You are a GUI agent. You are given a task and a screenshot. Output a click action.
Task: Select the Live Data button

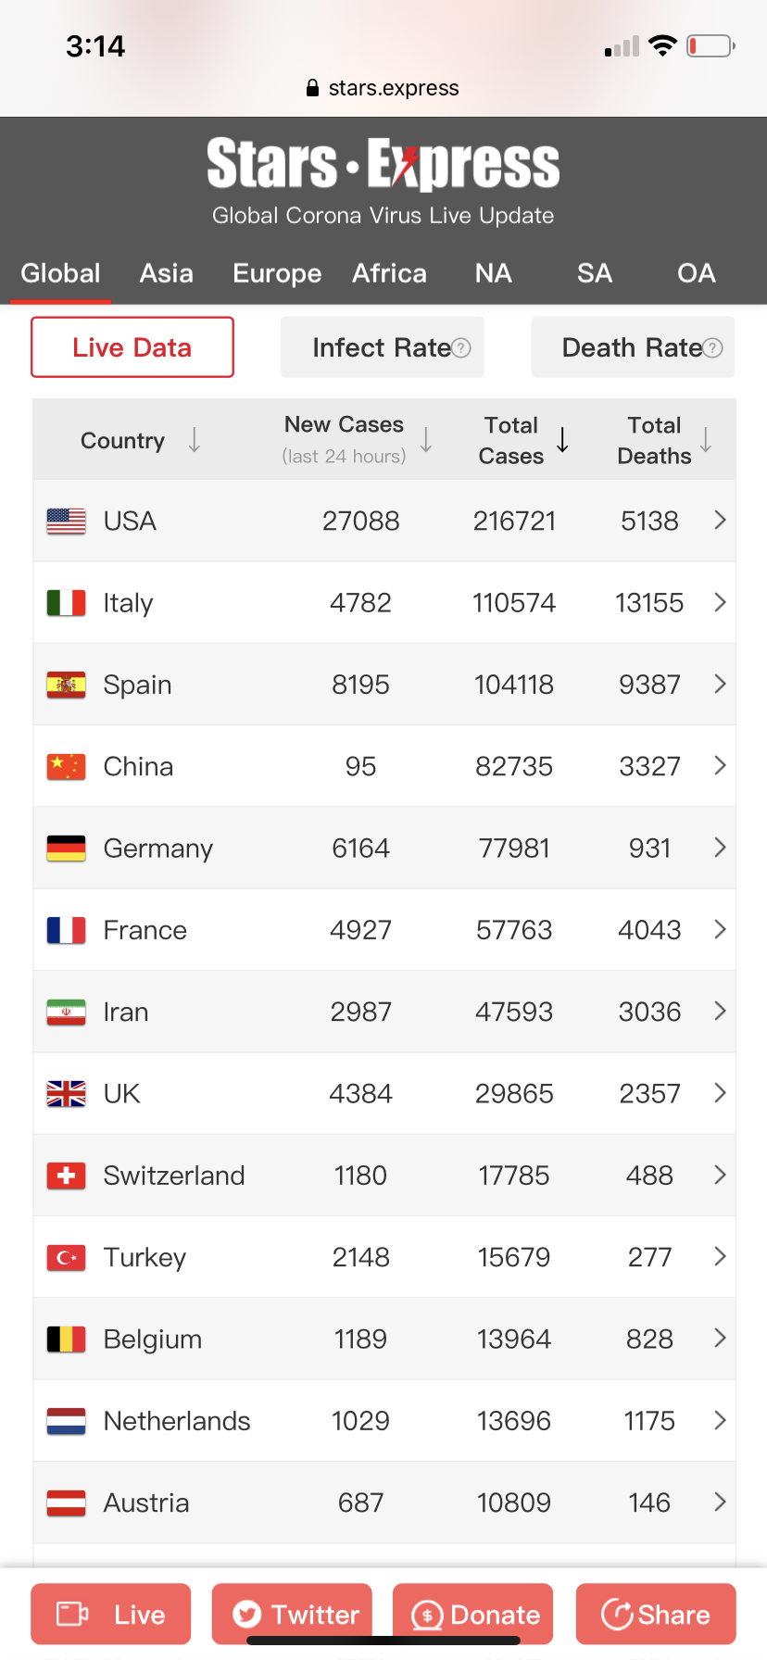click(132, 348)
